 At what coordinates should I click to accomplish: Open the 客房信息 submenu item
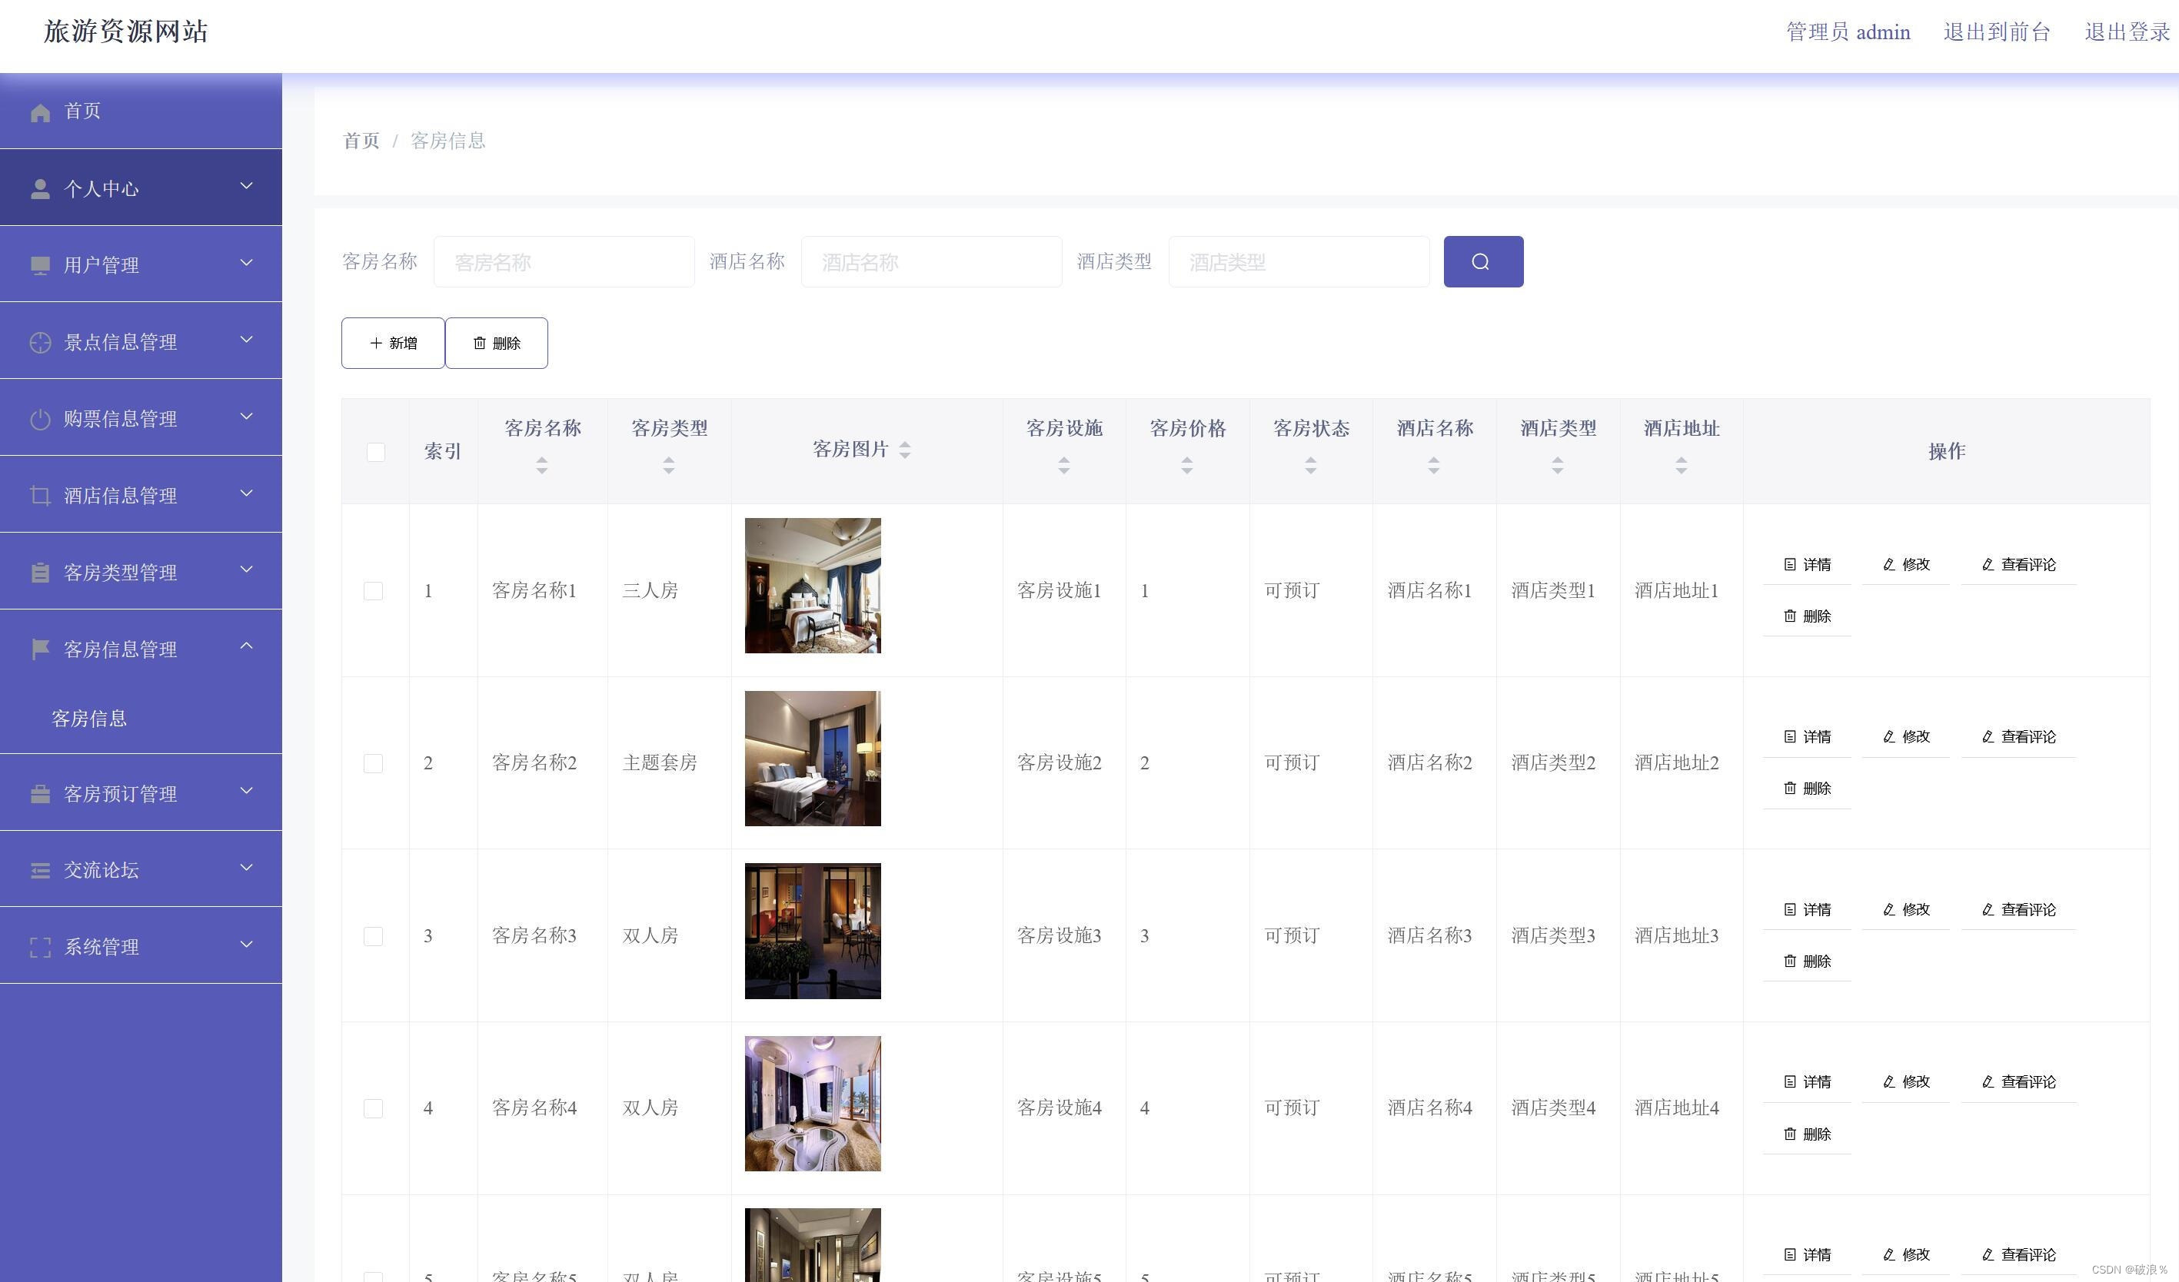click(x=89, y=719)
